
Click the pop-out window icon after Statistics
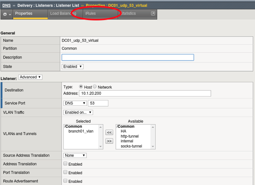coord(153,13)
